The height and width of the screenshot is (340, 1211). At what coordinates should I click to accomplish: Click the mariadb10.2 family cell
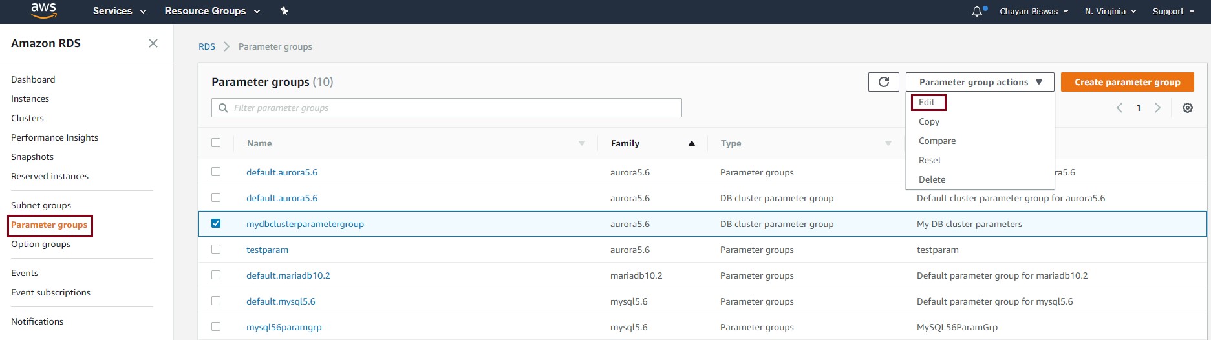click(x=636, y=275)
